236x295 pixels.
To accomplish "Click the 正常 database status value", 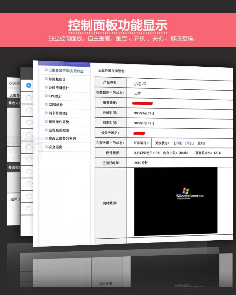I will (138, 93).
